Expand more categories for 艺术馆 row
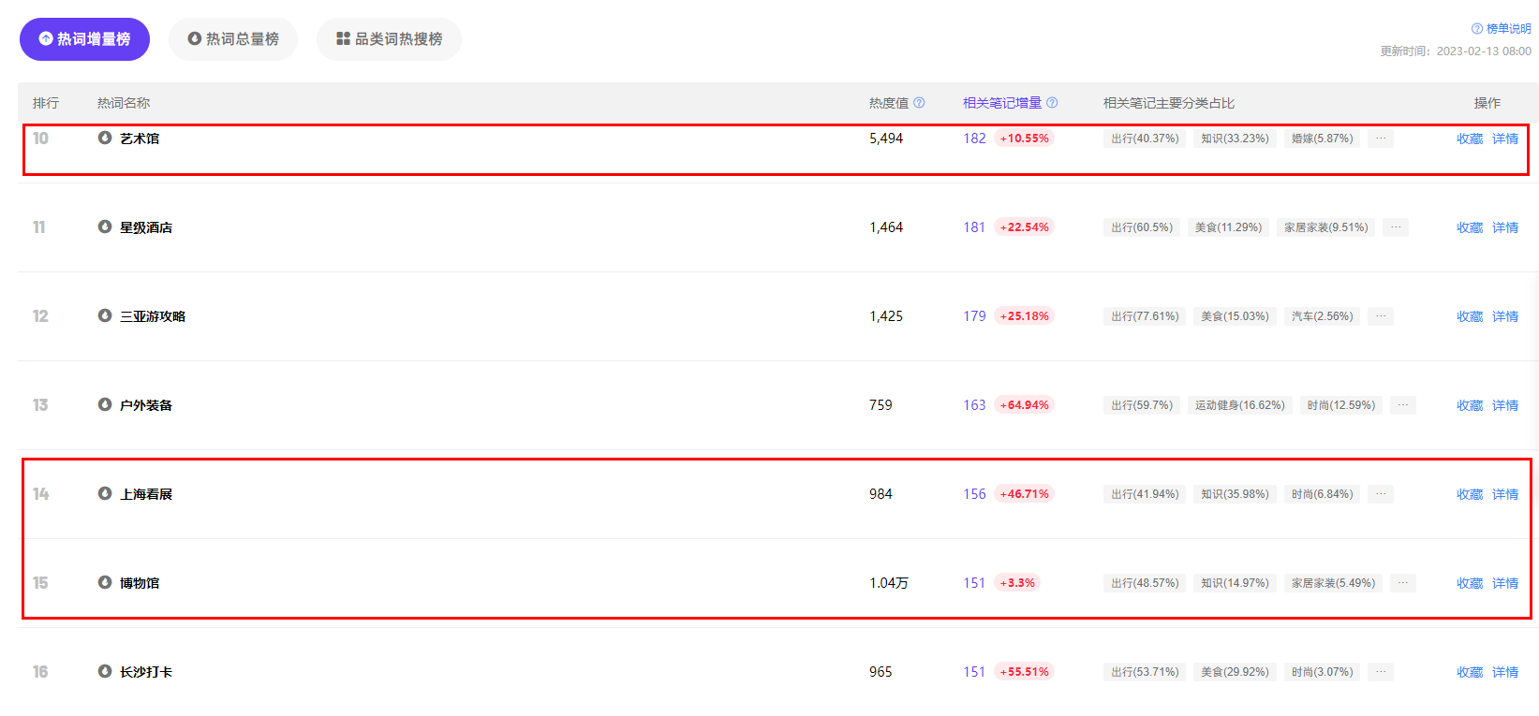Viewport: 1539px width, 716px height. (1381, 139)
